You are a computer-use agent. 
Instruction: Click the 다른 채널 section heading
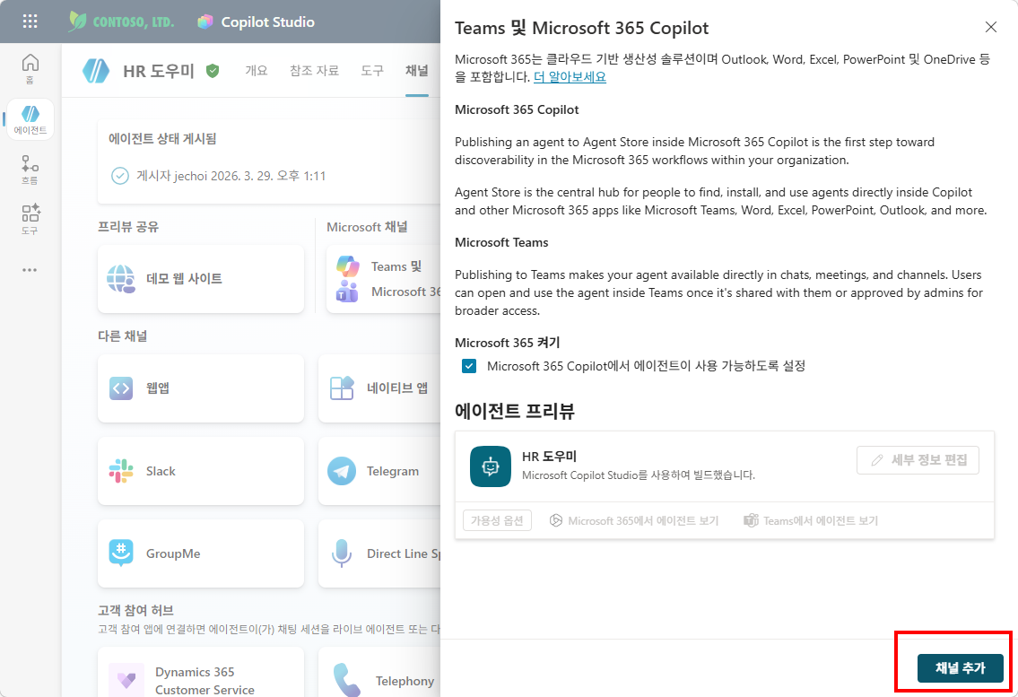tap(123, 335)
